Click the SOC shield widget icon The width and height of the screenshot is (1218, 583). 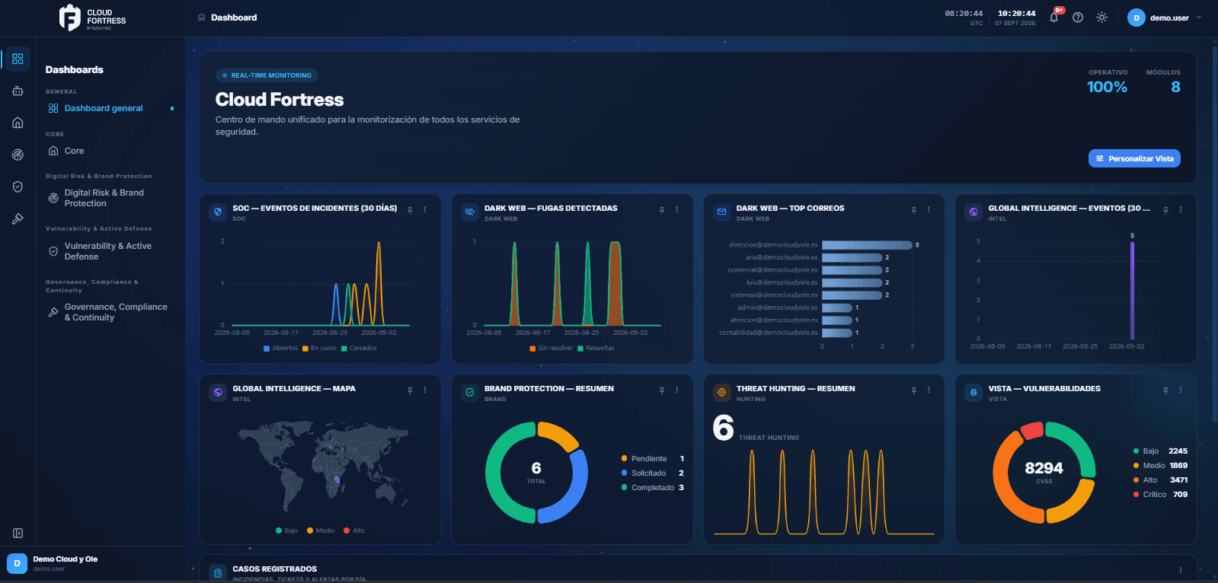click(218, 212)
